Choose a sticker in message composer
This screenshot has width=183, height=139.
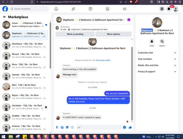coord(67,127)
